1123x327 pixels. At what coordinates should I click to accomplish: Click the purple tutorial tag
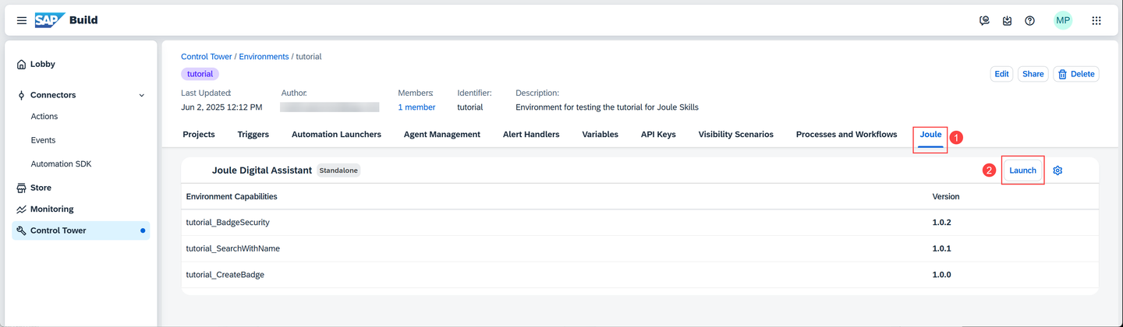200,74
